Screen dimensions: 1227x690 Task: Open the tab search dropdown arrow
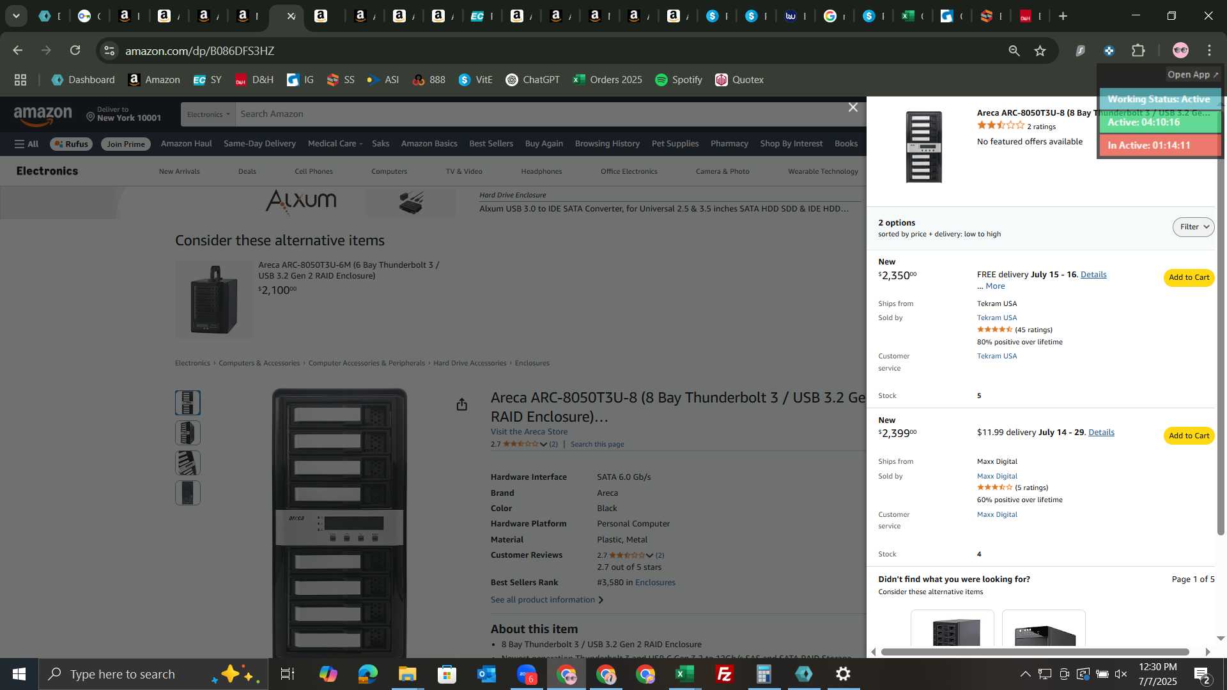coord(16,16)
